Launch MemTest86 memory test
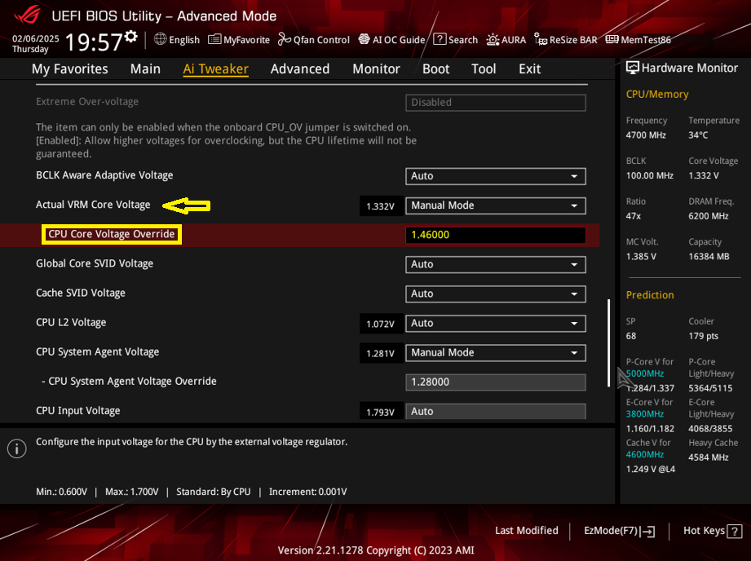The height and width of the screenshot is (561, 751). (638, 39)
